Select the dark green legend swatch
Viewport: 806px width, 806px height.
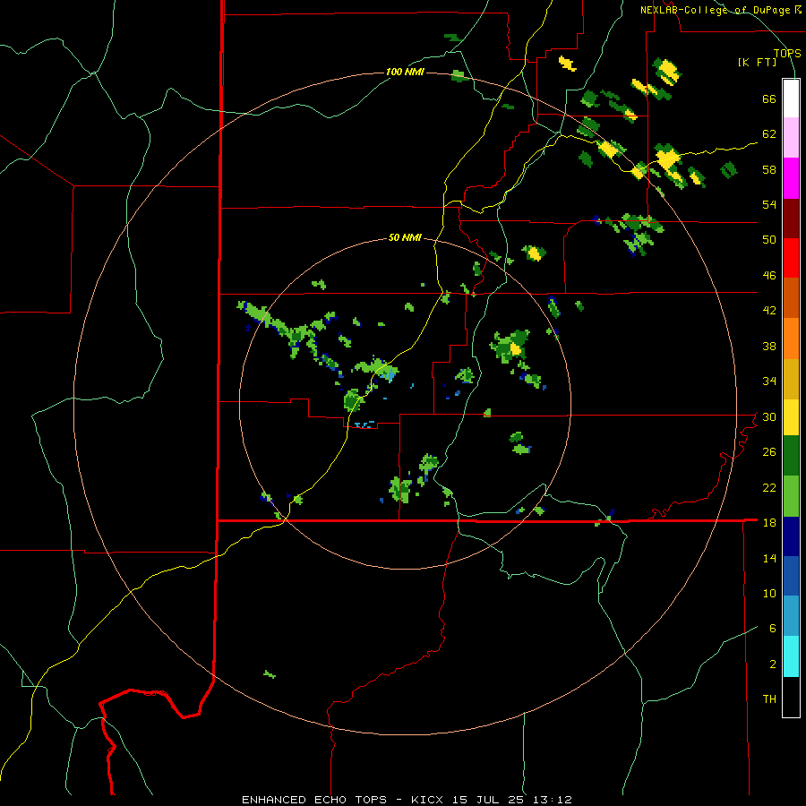(x=791, y=456)
